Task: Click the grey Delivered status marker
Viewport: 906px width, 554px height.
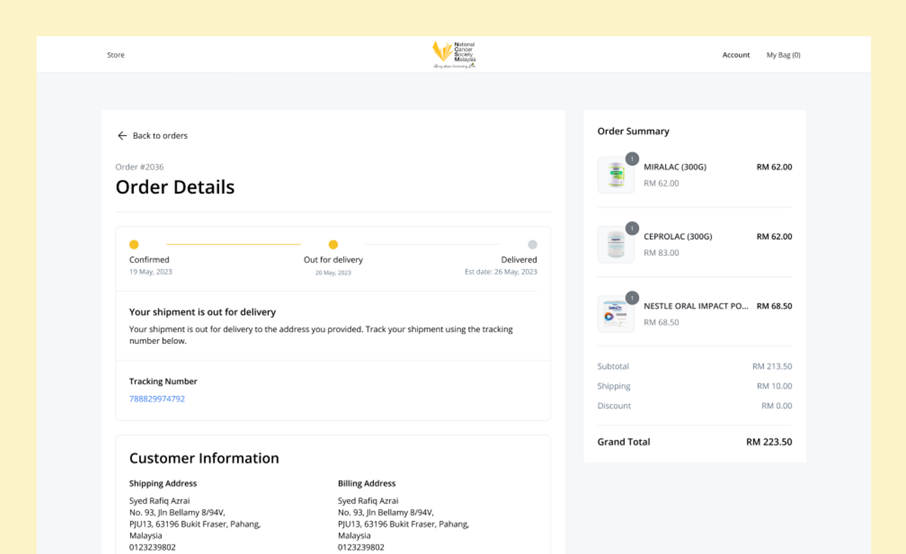Action: [532, 244]
